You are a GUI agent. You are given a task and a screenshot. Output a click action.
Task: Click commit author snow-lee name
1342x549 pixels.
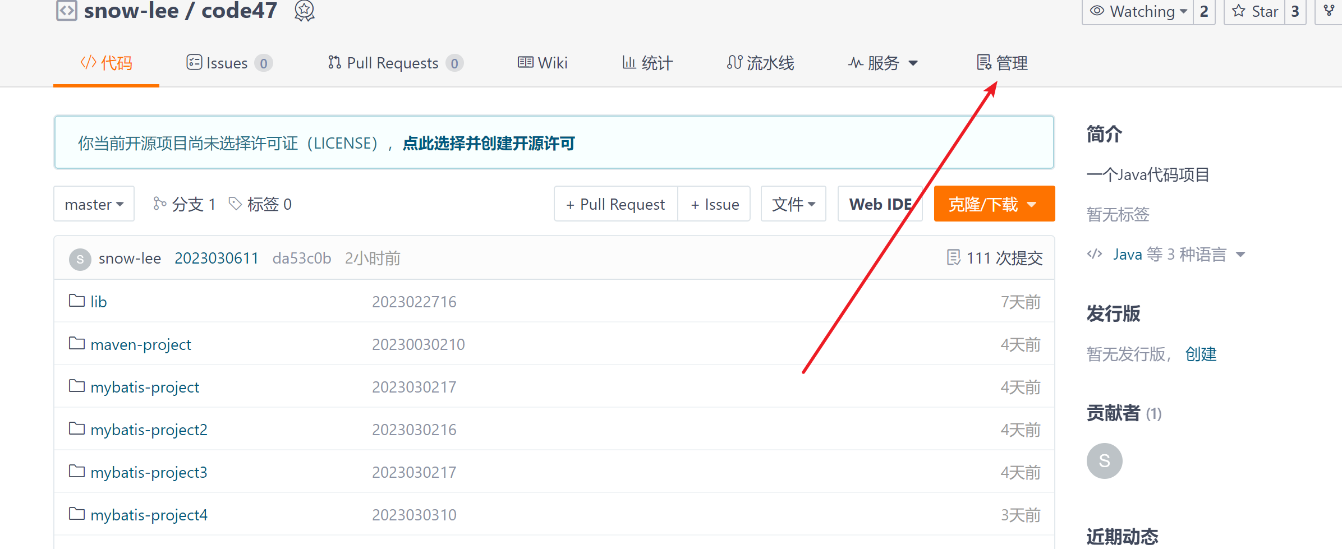(x=130, y=258)
